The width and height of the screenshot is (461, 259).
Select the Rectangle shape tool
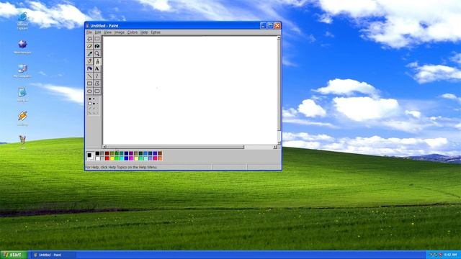[89, 83]
